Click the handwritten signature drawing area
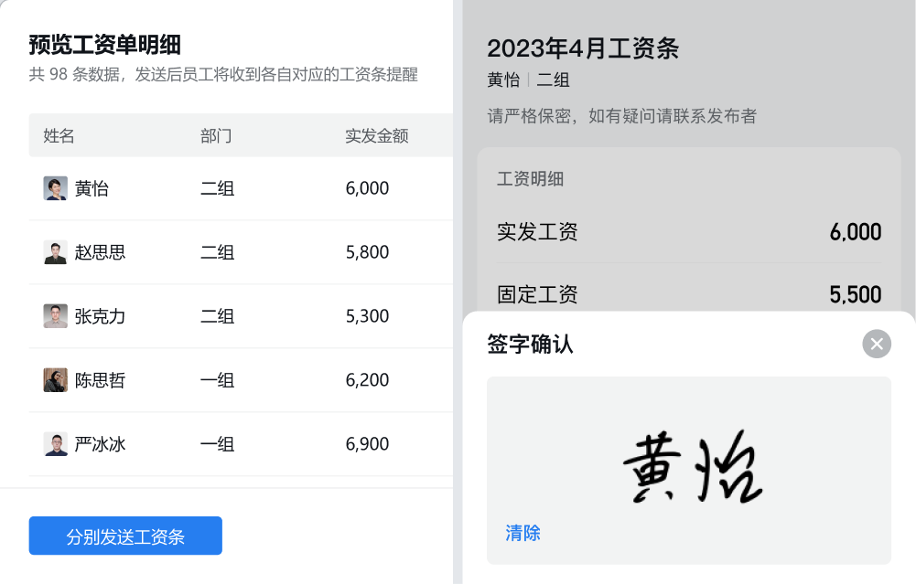 pyautogui.click(x=689, y=471)
